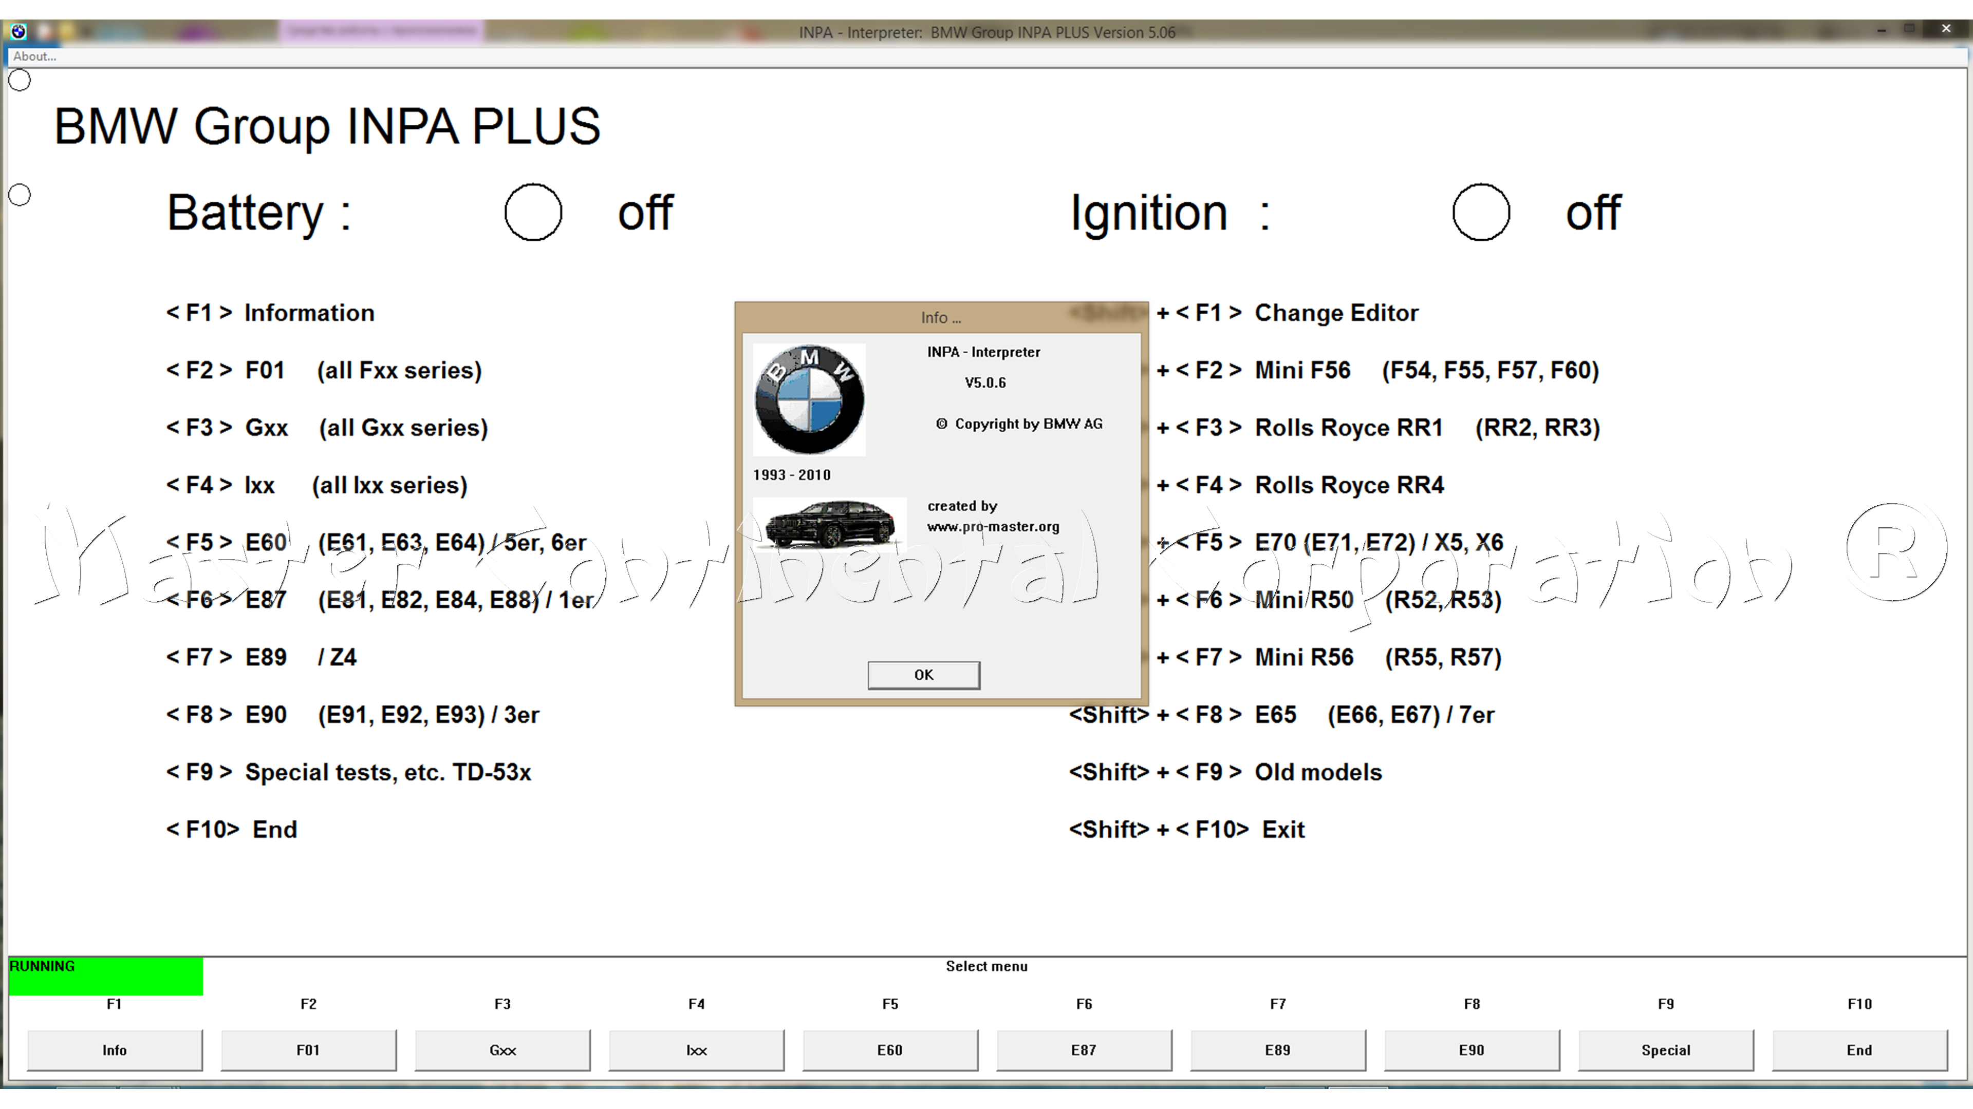Image resolution: width=1973 pixels, height=1109 pixels.
Task: Click the E60 function button
Action: (x=890, y=1049)
